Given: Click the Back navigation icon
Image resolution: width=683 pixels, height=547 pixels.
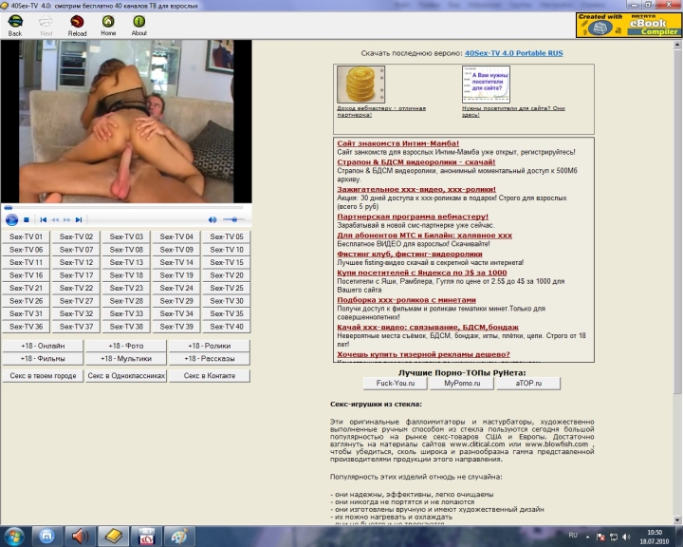Looking at the screenshot, I should [x=14, y=23].
